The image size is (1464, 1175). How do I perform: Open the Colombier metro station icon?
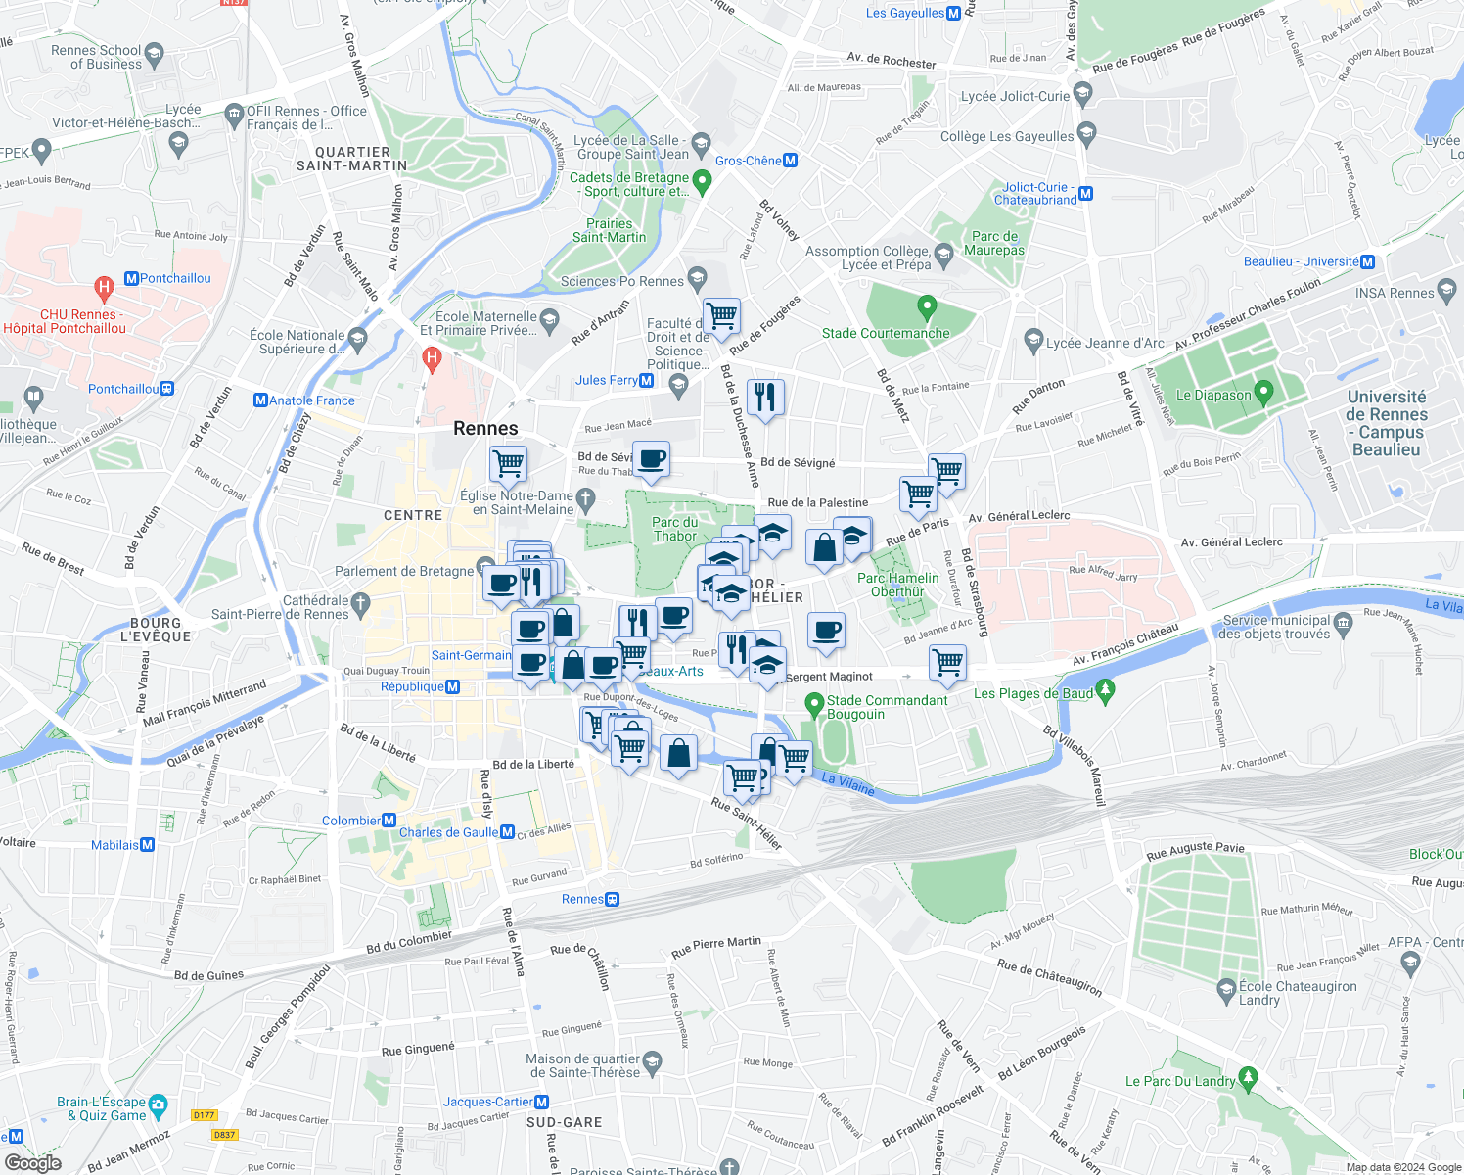pos(389,821)
